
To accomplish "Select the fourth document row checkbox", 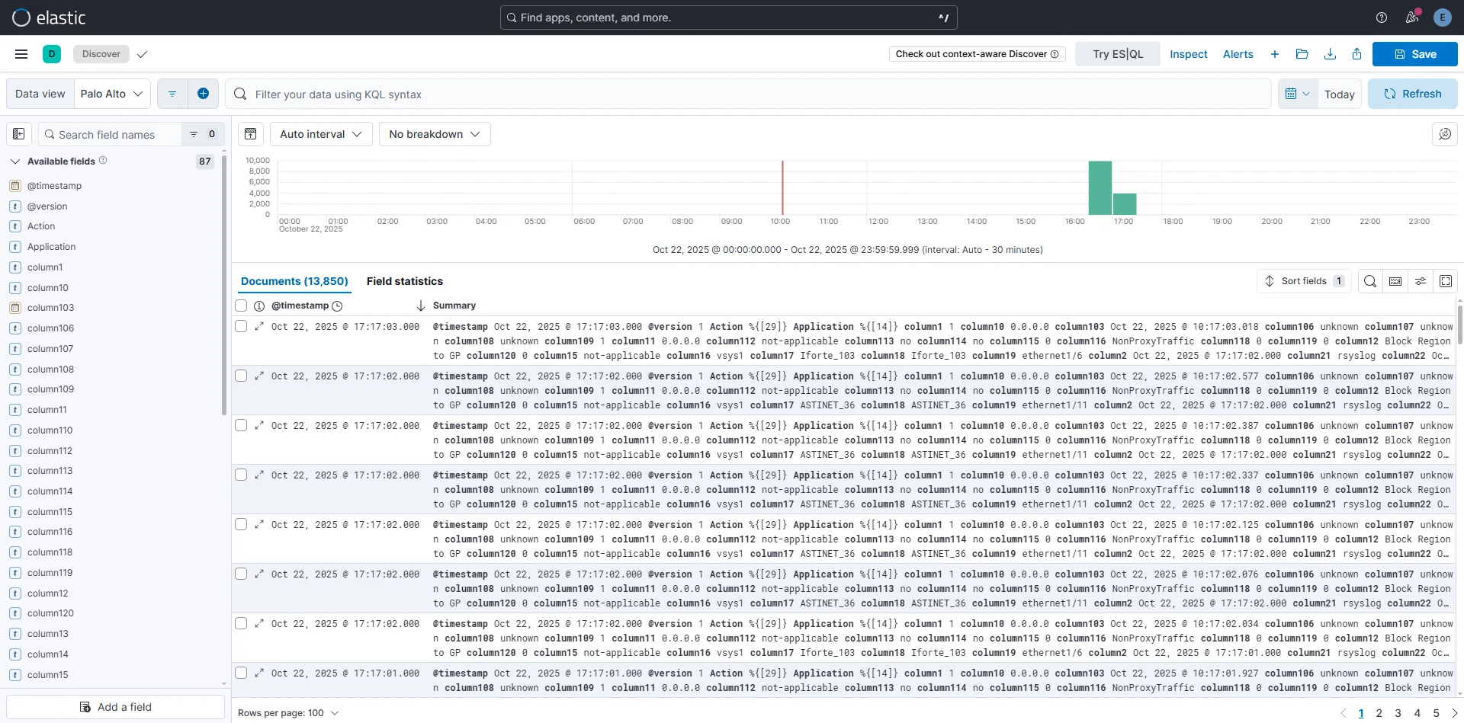I will 241,475.
